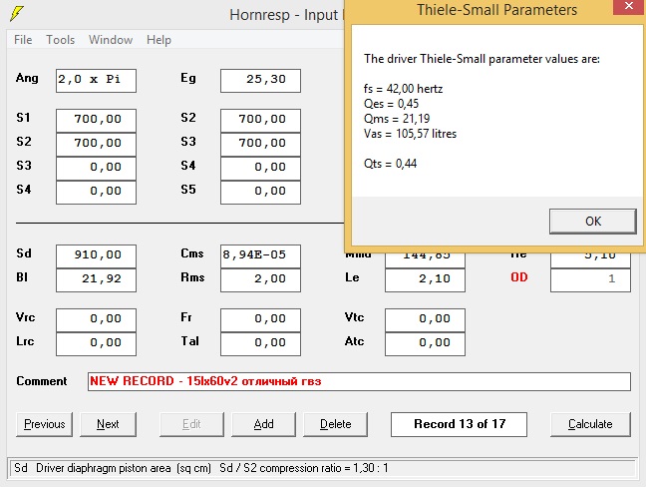Screen dimensions: 646x487
Task: Select the Vtc input field
Action: tap(425, 320)
